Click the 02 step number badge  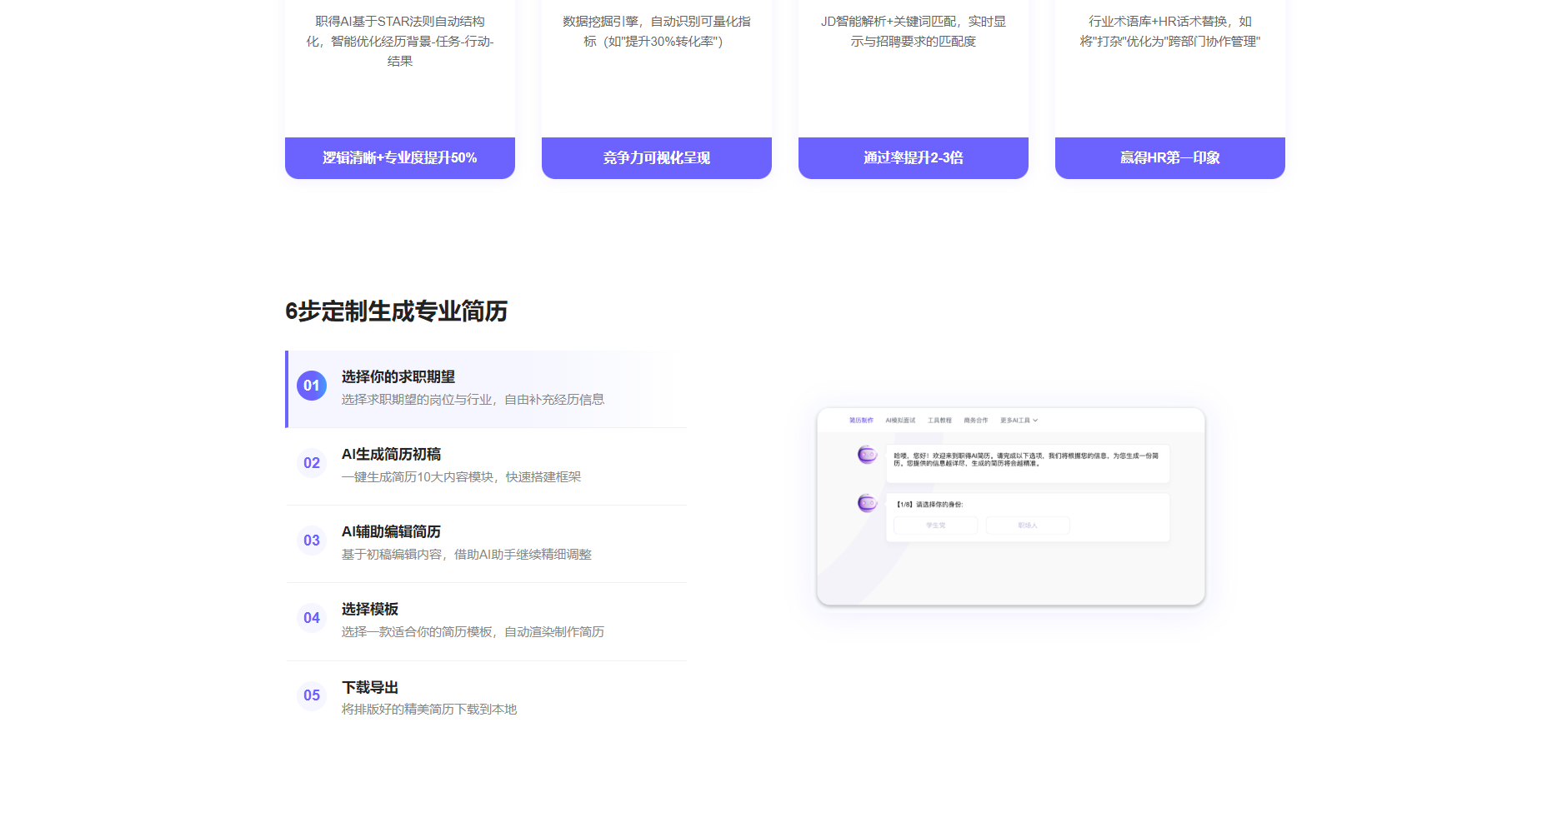(311, 463)
